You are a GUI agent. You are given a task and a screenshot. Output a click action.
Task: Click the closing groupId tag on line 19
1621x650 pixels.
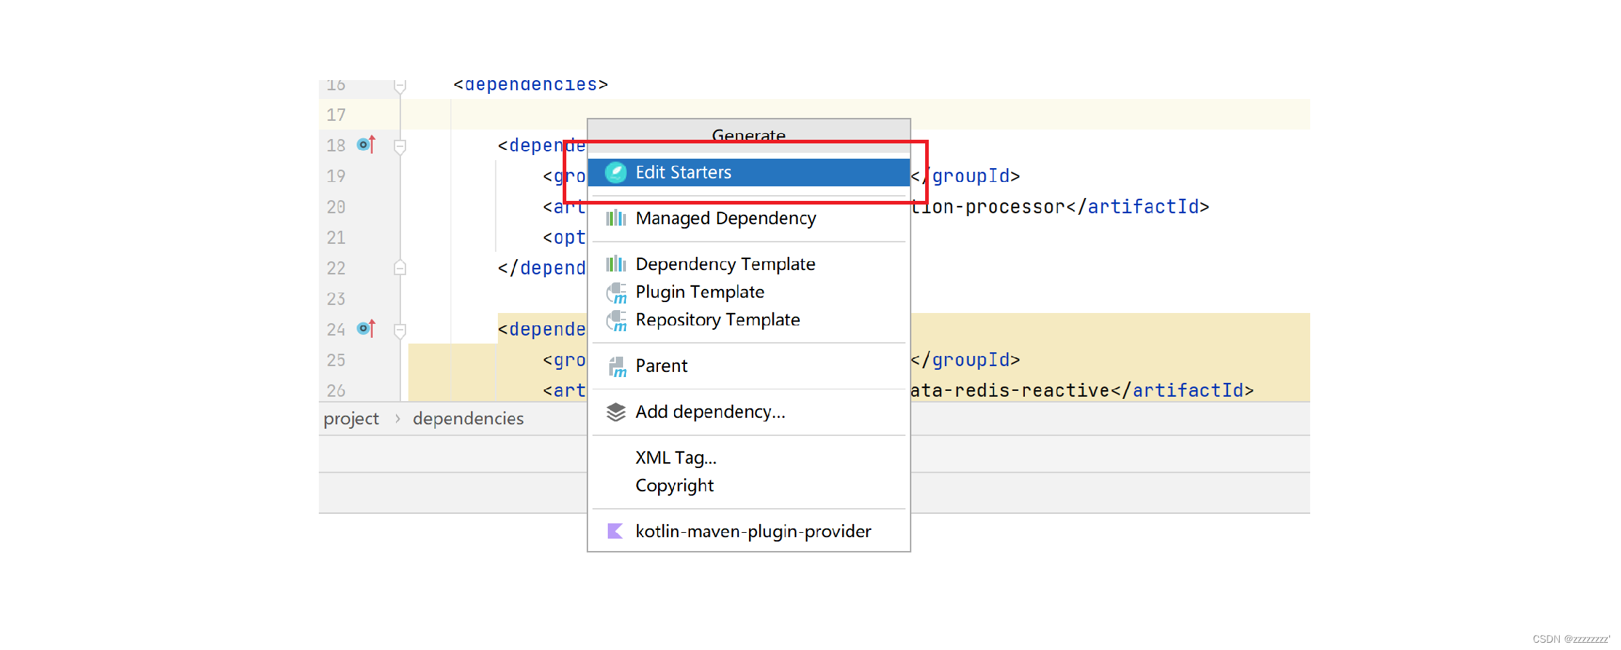coord(965,176)
